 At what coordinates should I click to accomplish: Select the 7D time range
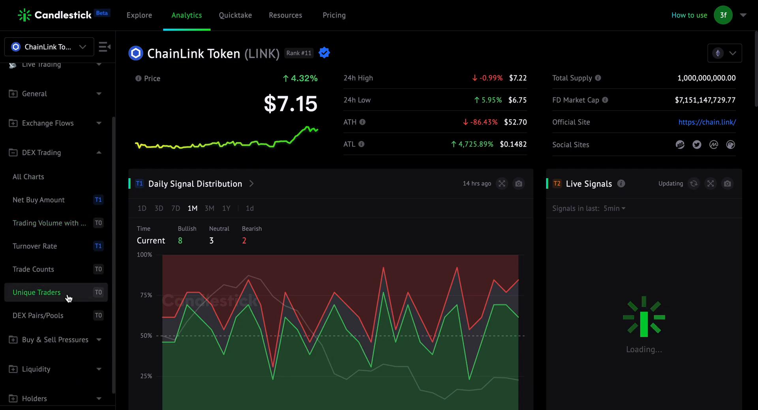pyautogui.click(x=176, y=208)
